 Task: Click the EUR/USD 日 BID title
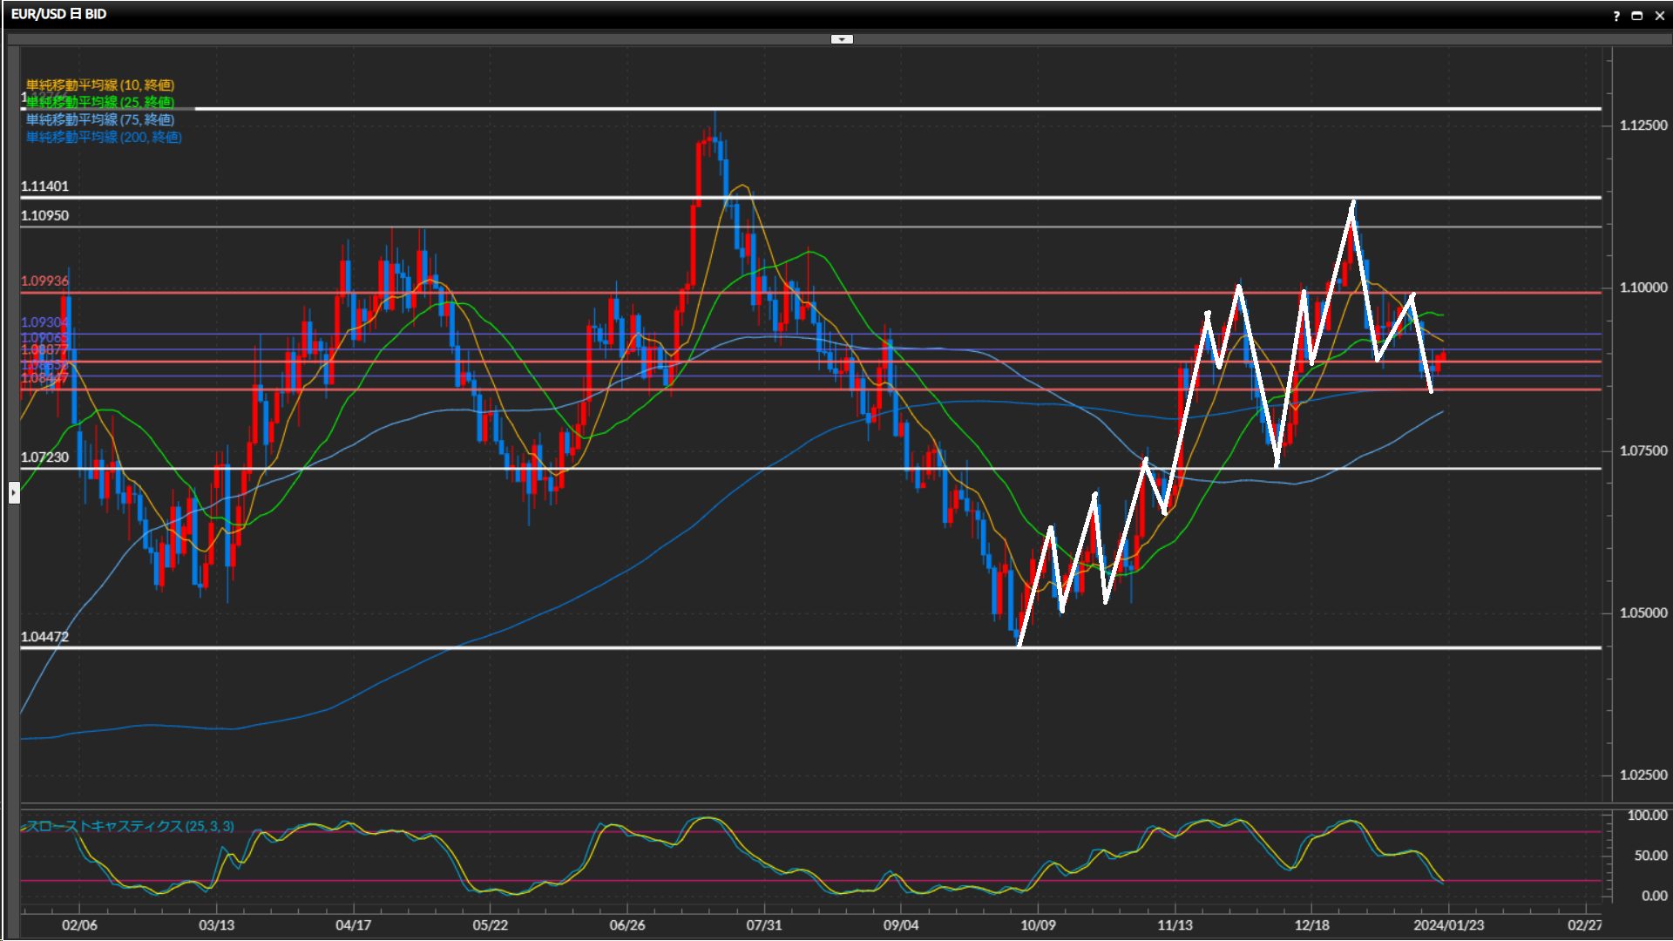tap(58, 14)
